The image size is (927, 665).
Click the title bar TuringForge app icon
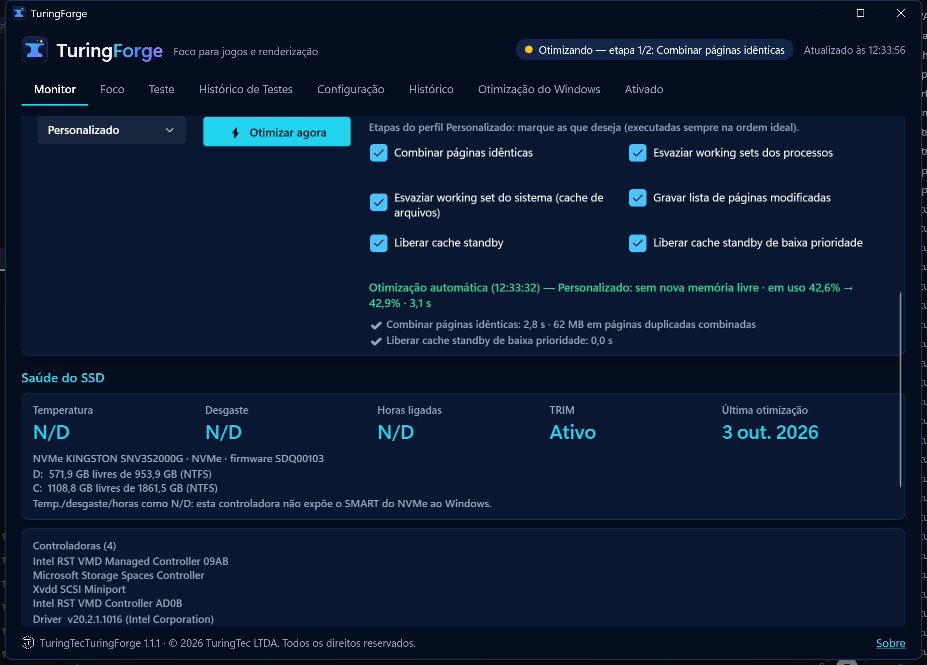(x=19, y=13)
